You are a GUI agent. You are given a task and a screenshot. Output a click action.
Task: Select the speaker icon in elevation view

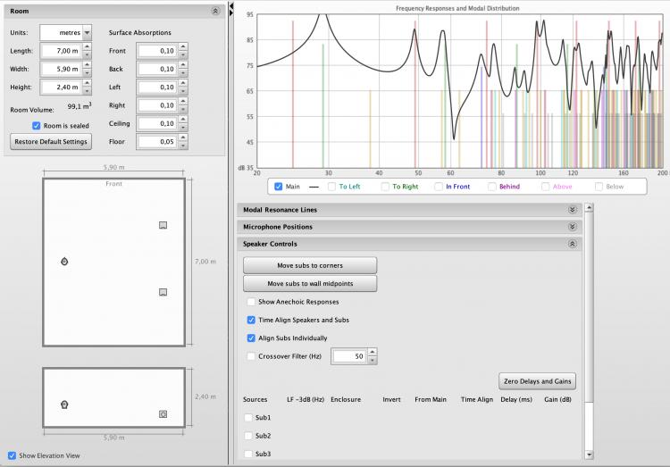(x=163, y=414)
